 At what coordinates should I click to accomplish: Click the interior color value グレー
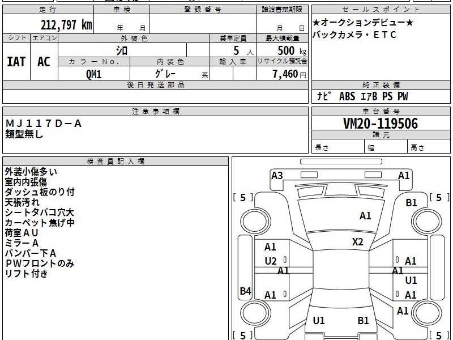(165, 74)
